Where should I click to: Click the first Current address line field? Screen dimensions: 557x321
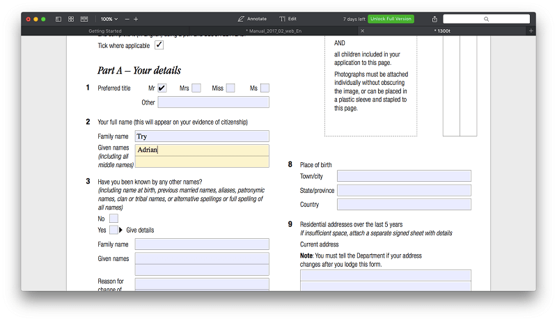click(386, 275)
